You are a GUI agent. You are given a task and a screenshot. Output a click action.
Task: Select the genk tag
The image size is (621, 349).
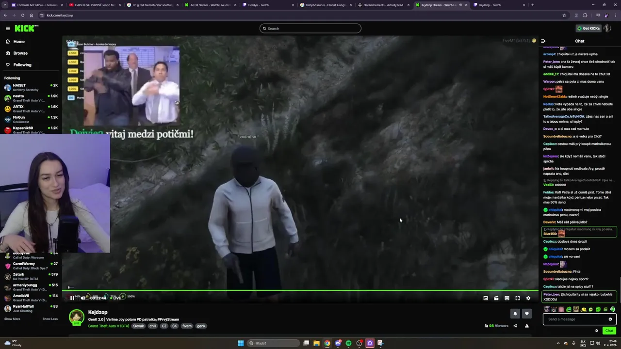click(201, 326)
